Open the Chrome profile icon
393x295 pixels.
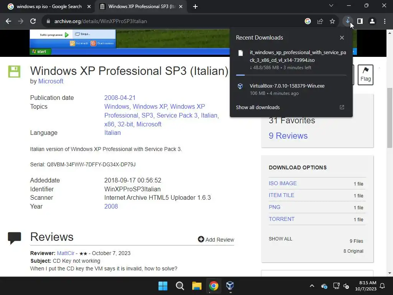(372, 22)
